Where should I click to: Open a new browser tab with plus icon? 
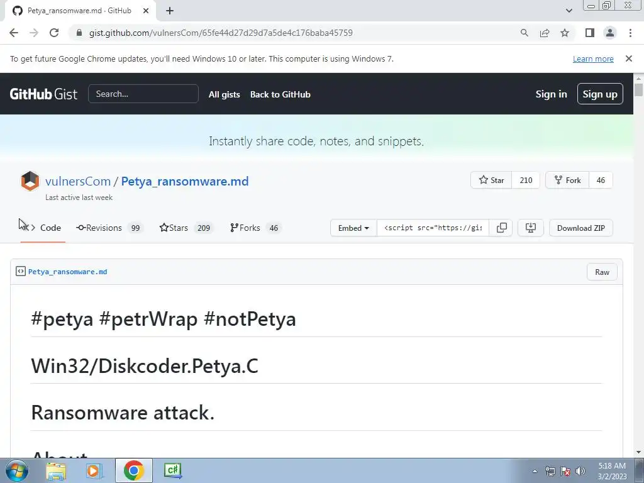(170, 11)
